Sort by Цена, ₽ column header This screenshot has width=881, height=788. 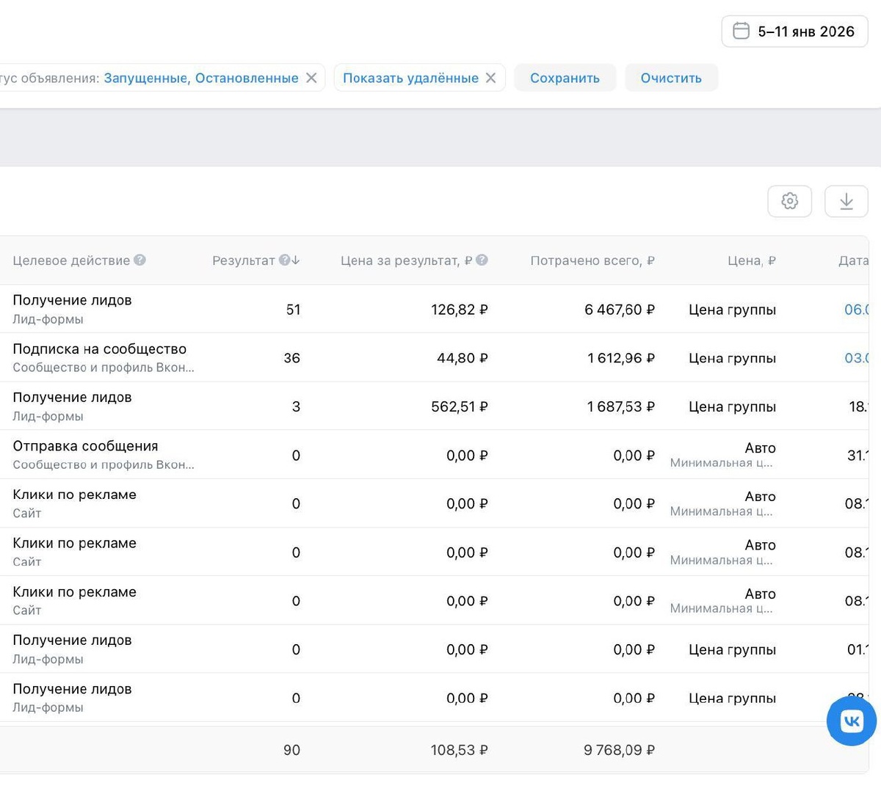[x=751, y=260]
